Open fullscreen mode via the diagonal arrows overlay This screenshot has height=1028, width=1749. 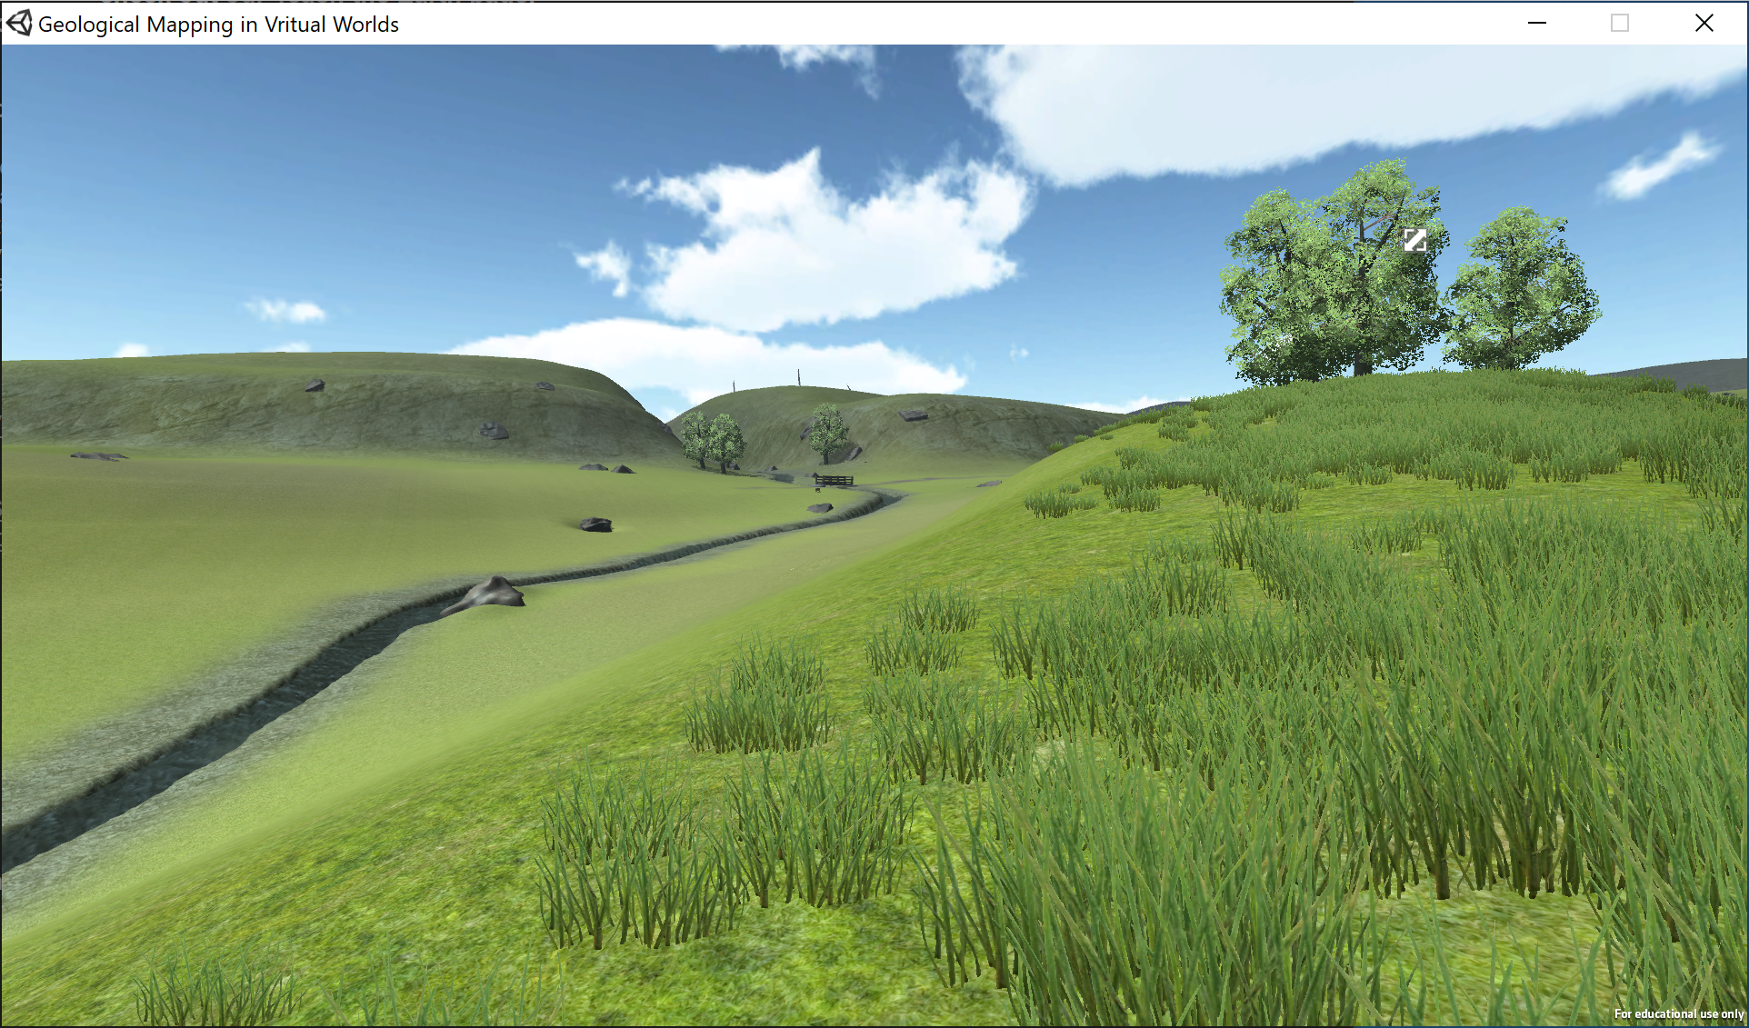tap(1415, 241)
